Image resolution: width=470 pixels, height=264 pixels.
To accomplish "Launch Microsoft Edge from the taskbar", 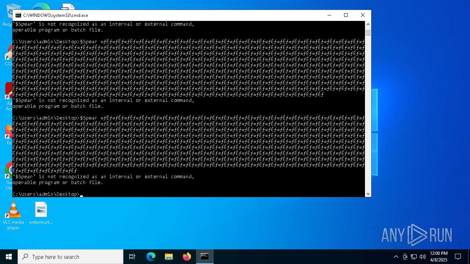I will point(151,257).
